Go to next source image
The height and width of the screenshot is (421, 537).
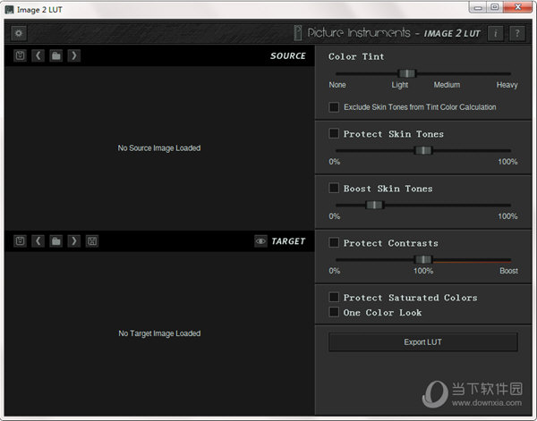coord(74,55)
